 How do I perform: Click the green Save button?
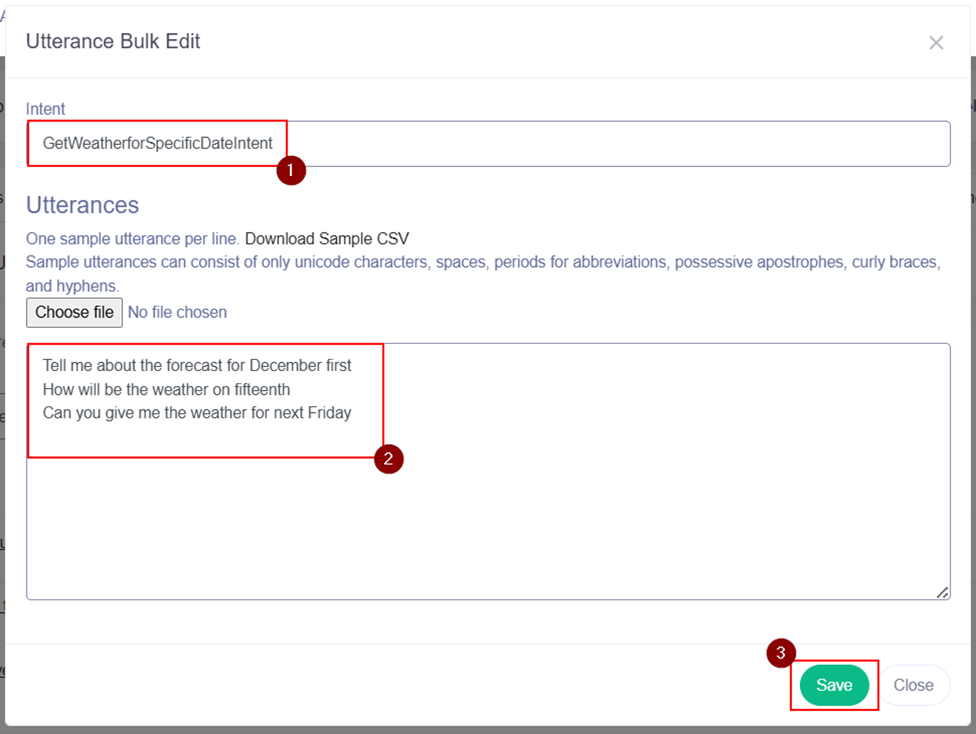(x=834, y=685)
